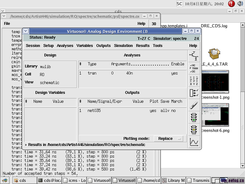Click the Plot Outputs waveform icon

pyautogui.click(x=194, y=142)
